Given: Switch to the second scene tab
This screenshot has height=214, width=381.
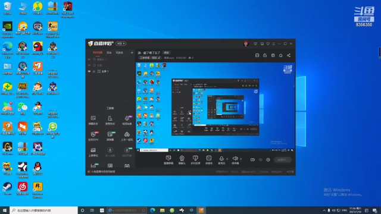Looking at the screenshot, I should point(109,53).
